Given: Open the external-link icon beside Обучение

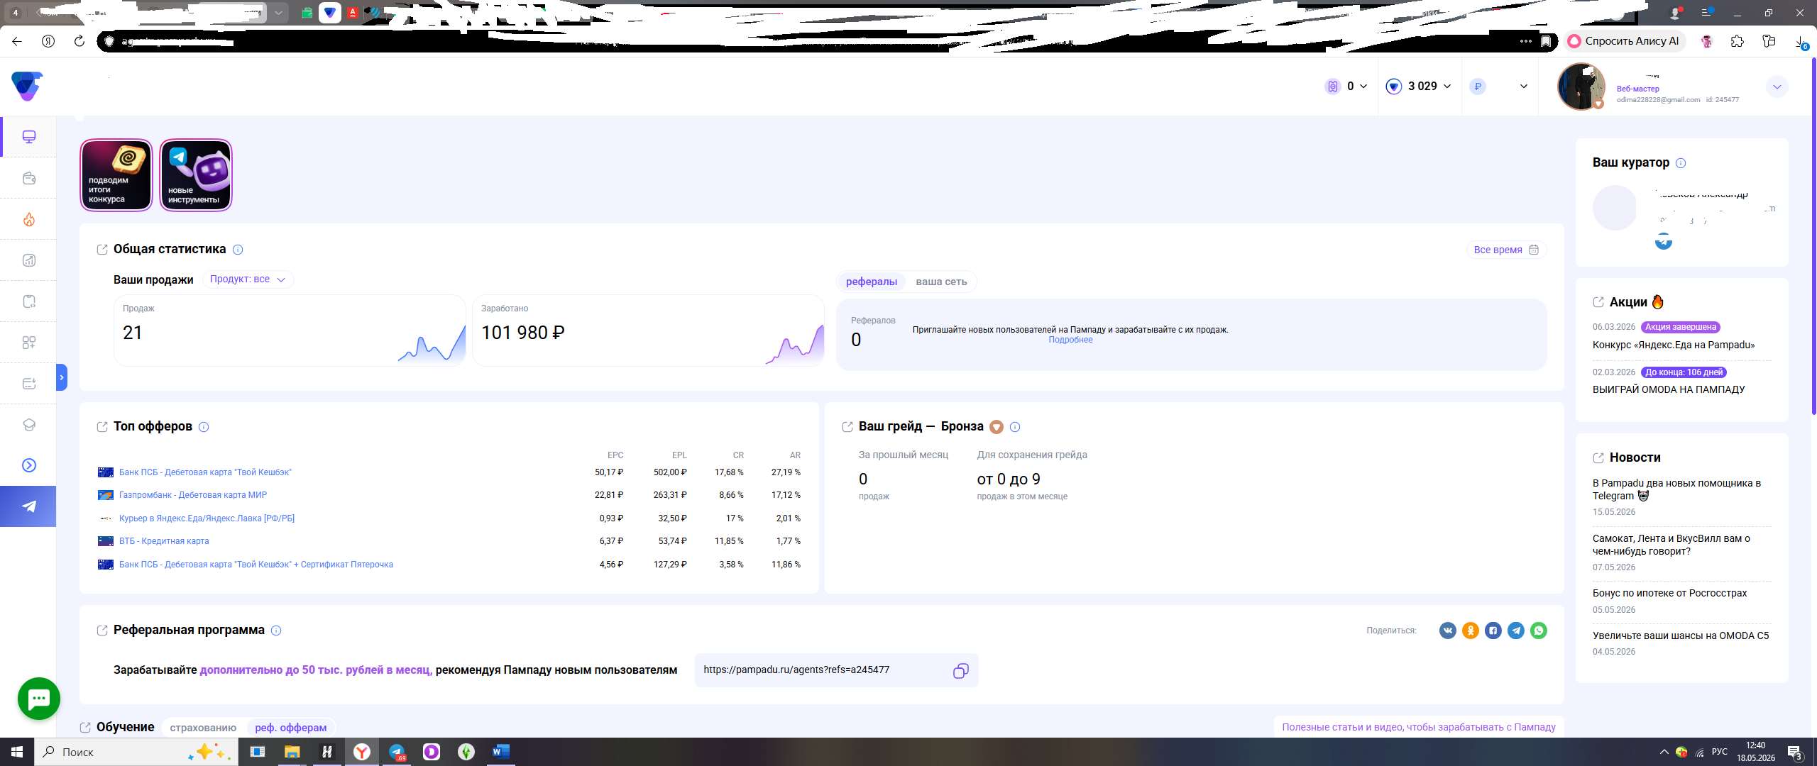Looking at the screenshot, I should (x=85, y=728).
